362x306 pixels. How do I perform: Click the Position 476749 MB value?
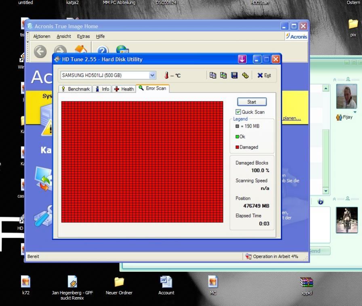click(256, 205)
